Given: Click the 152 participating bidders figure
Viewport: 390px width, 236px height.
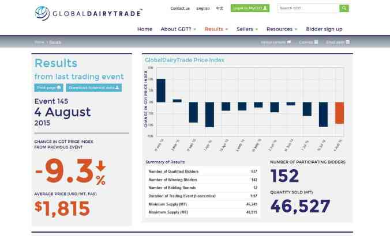Looking at the screenshot, I should click(284, 176).
